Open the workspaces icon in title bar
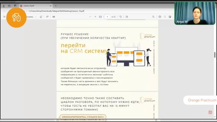 pos(9,6)
